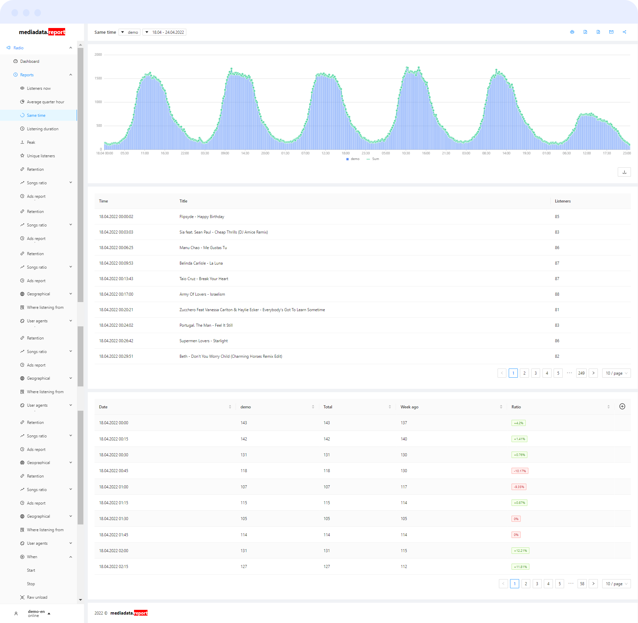
Task: Click the clock icon next to Reports
Action: tap(16, 75)
